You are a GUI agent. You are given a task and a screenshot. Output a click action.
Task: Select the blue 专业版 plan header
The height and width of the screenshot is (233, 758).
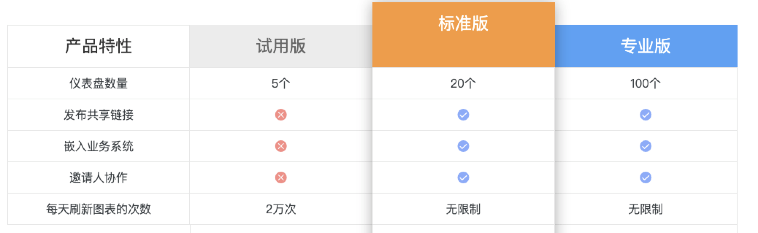coord(645,46)
